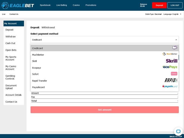This screenshot has height=138, width=184.
Task: Open Gambling Controls in sidebar
Action: coord(10,77)
